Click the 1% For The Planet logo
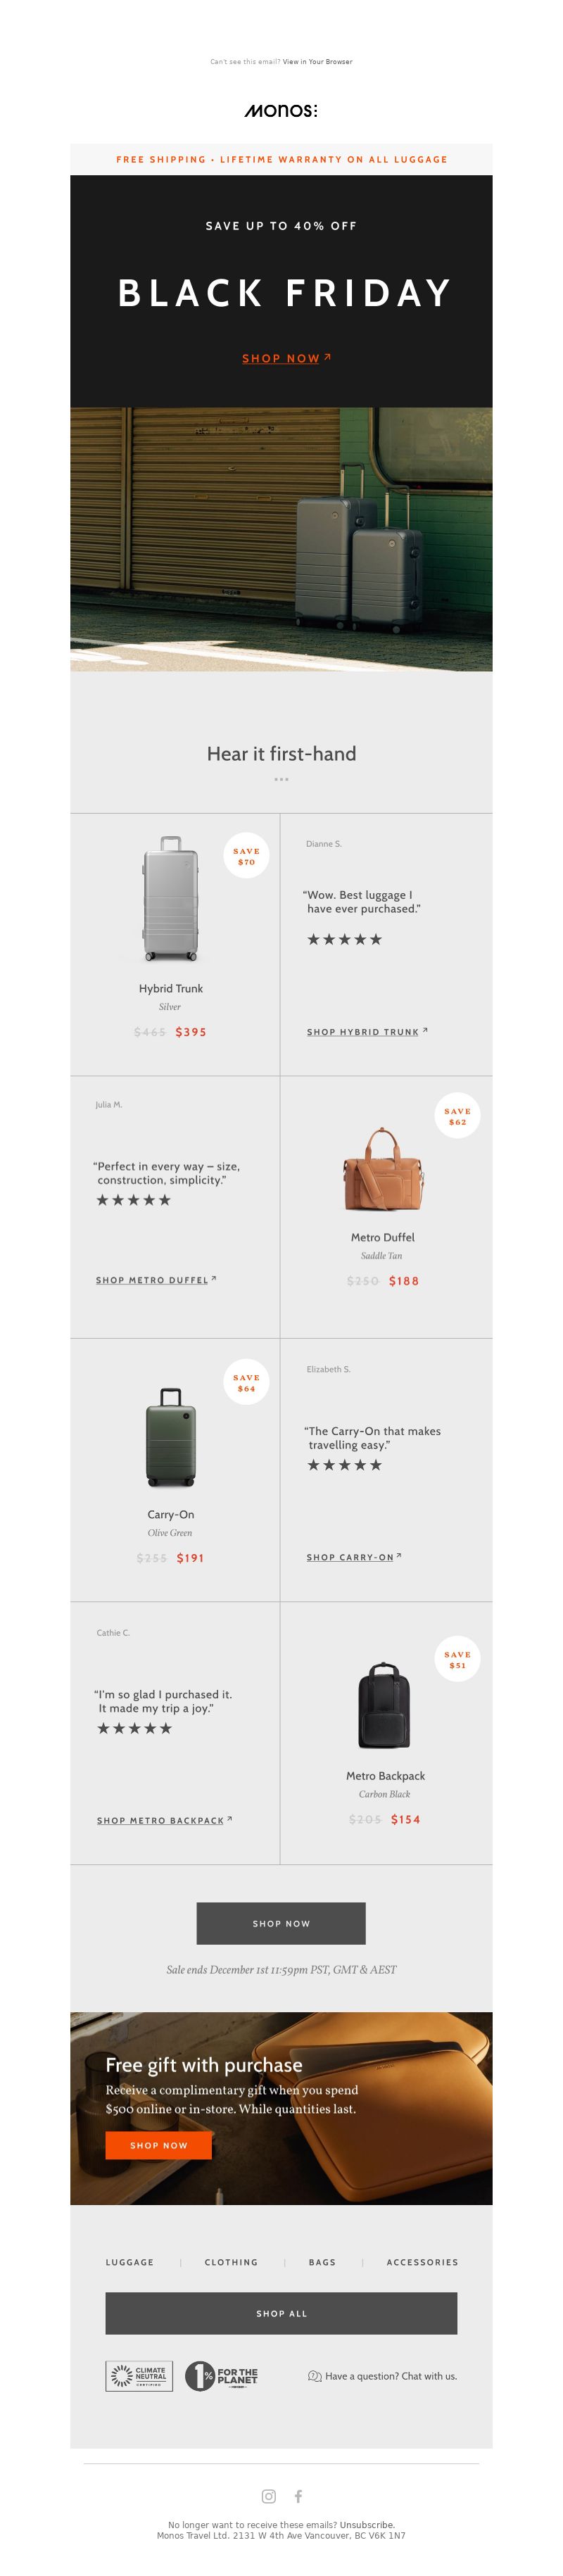 (221, 2375)
